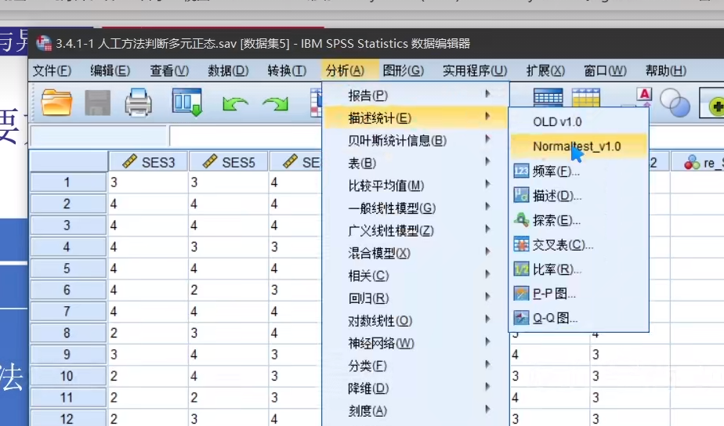Click the Crosstabs icon in submenu
Screen dimensions: 724x426
[521, 244]
